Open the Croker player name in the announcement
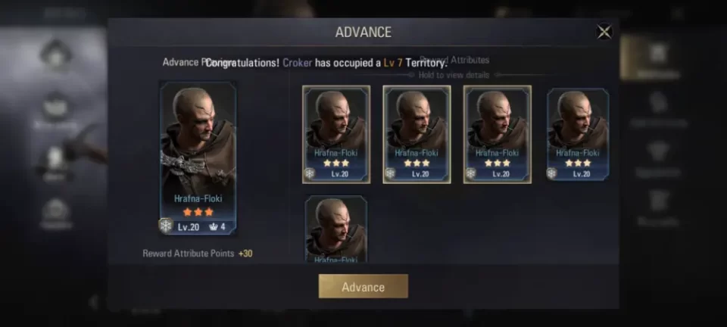 point(297,63)
